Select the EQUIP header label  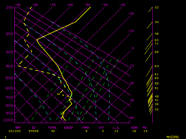point(69,127)
